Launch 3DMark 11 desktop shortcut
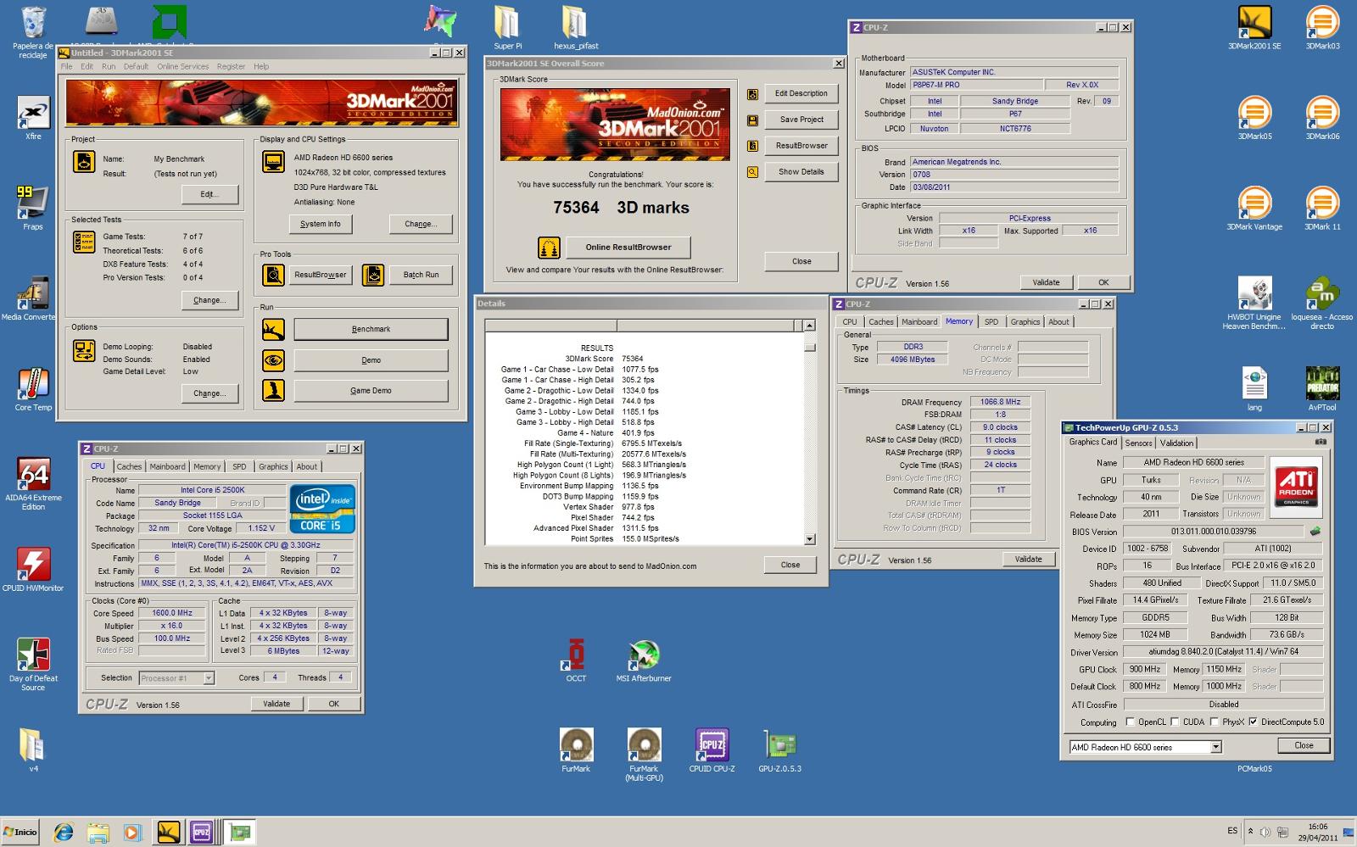The image size is (1357, 847). coord(1322,208)
